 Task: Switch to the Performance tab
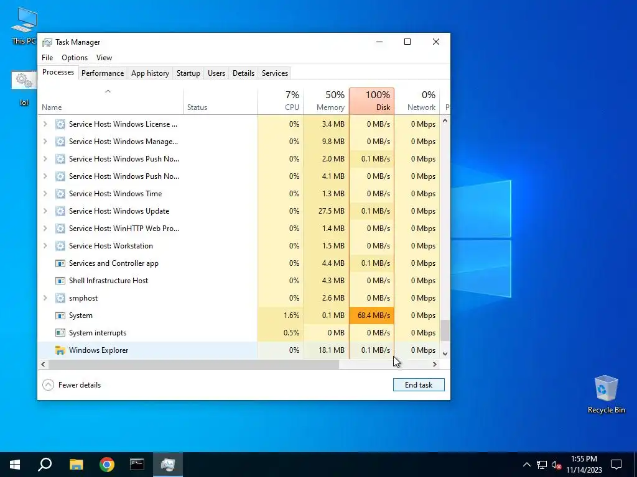103,73
